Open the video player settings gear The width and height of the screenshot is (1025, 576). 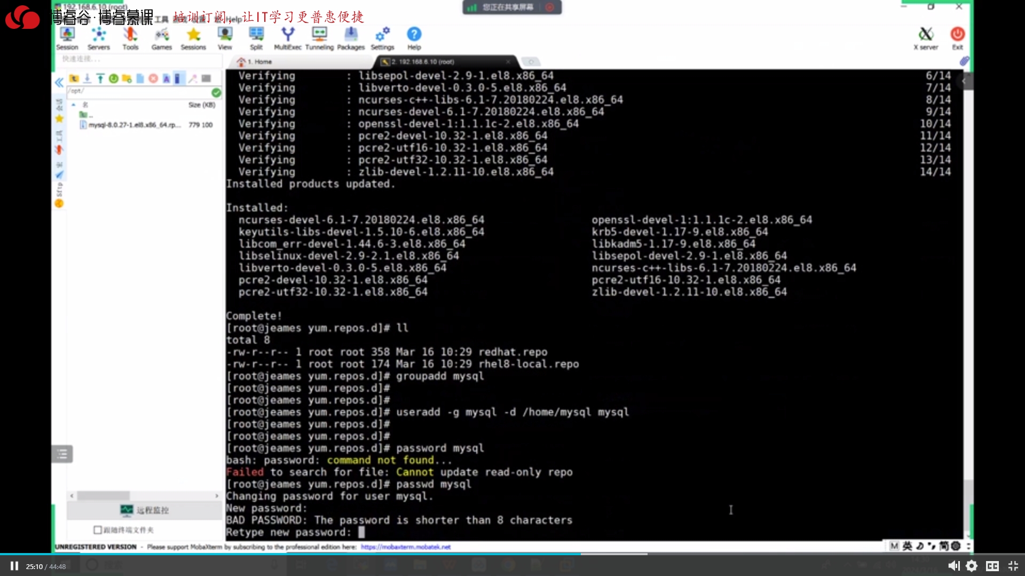pyautogui.click(x=972, y=566)
